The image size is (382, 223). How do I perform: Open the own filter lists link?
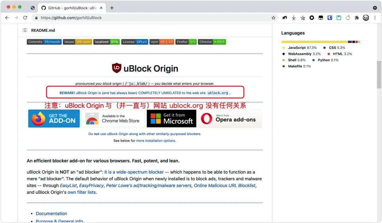82,192
